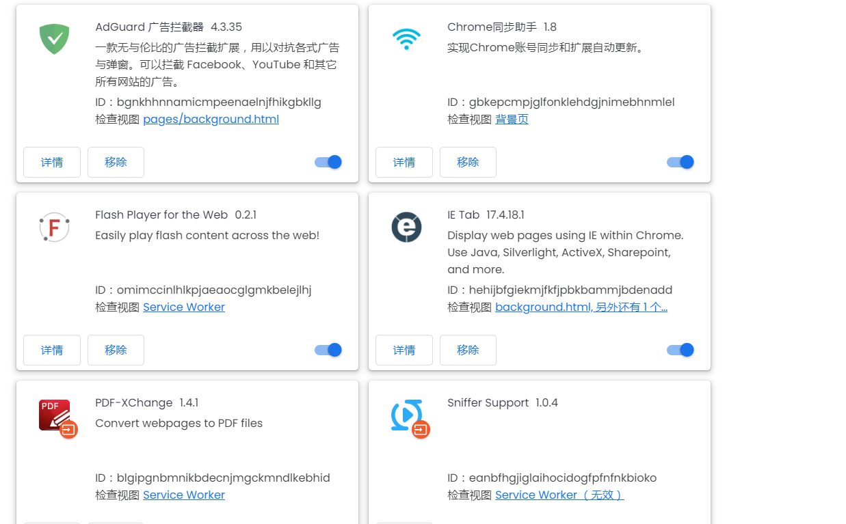The width and height of the screenshot is (846, 524).
Task: Click the AdGuard green shield icon
Action: tap(55, 39)
